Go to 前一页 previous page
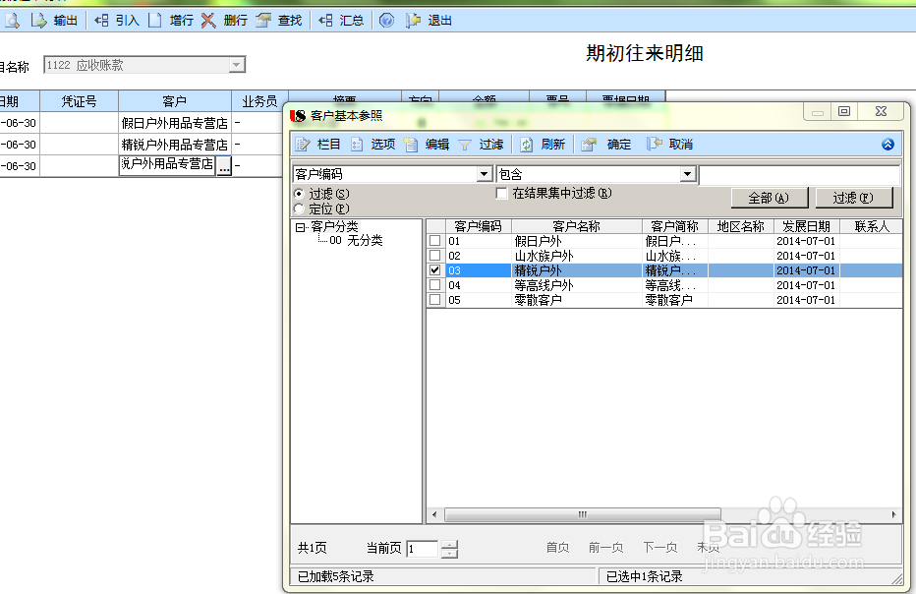 [605, 548]
